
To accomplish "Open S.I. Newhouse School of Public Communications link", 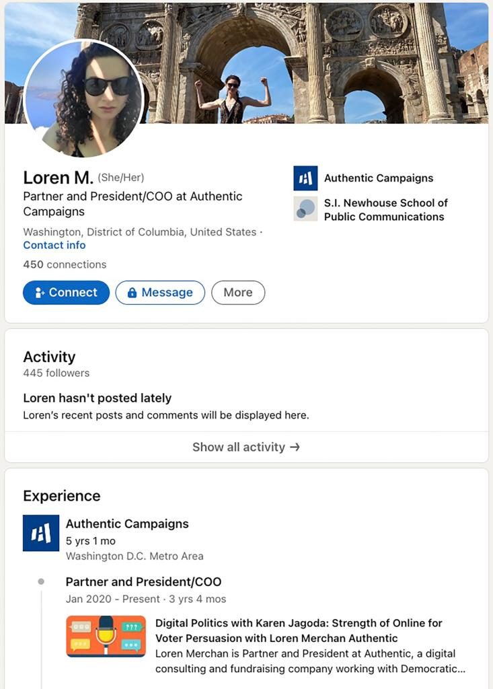I will 385,209.
